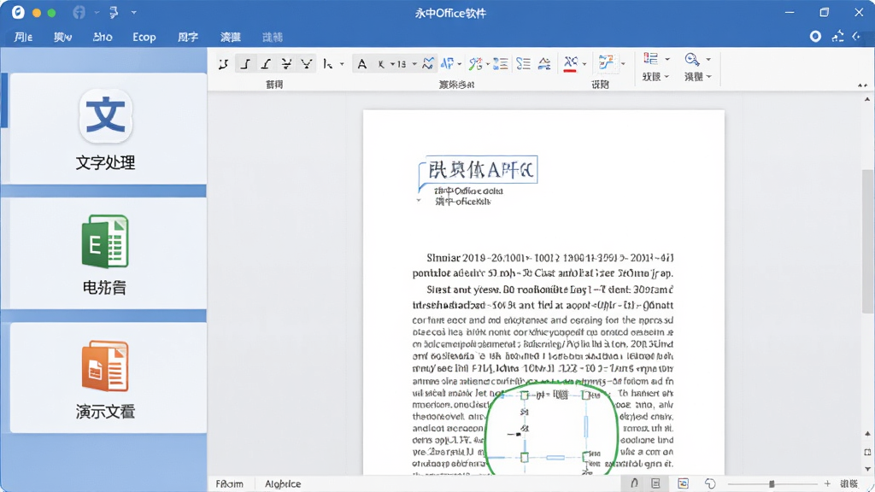875x492 pixels.
Task: Toggle the third slanted format button
Action: pos(266,64)
